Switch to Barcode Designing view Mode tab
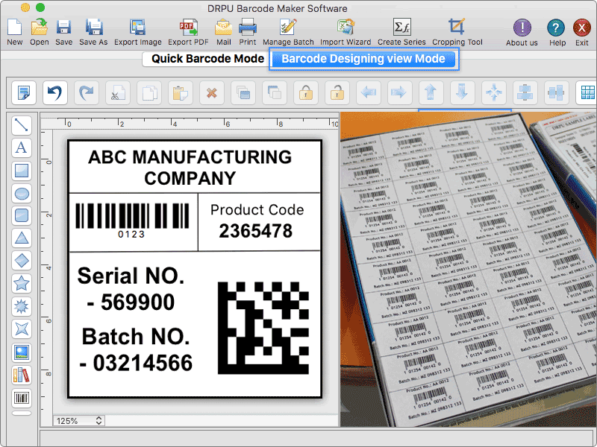This screenshot has height=447, width=597. click(363, 59)
